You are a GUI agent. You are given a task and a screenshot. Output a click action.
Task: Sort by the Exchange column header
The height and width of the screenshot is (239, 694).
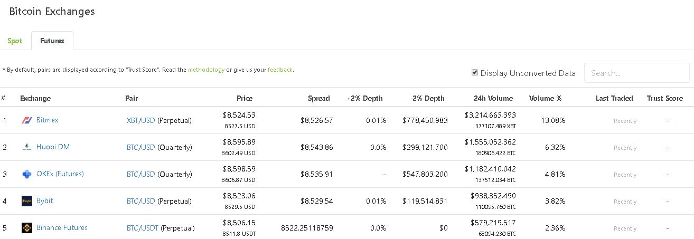pyautogui.click(x=35, y=98)
